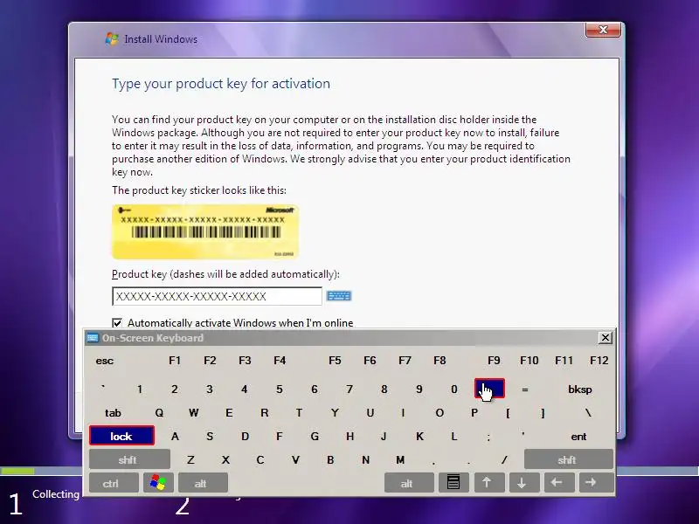Click the highlighted minus key
The height and width of the screenshot is (524, 699).
tap(489, 389)
